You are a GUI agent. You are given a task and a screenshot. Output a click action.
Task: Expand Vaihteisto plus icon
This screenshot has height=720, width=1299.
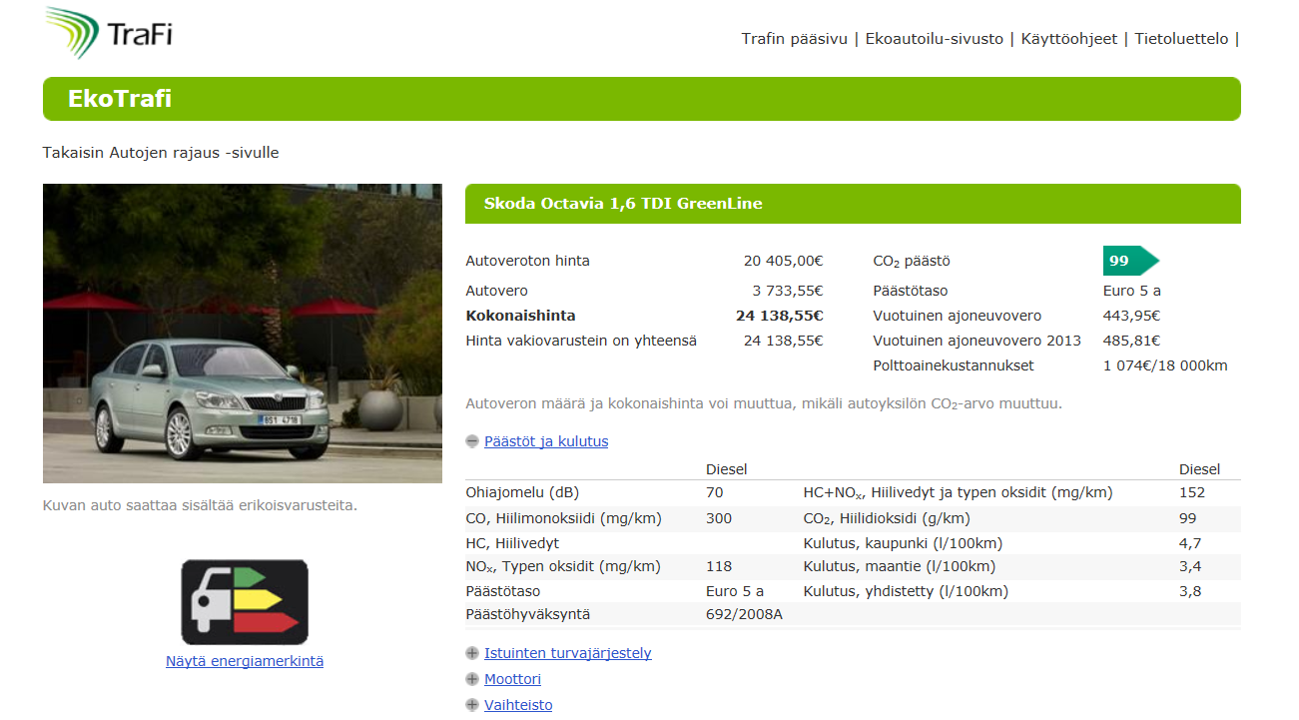point(472,705)
